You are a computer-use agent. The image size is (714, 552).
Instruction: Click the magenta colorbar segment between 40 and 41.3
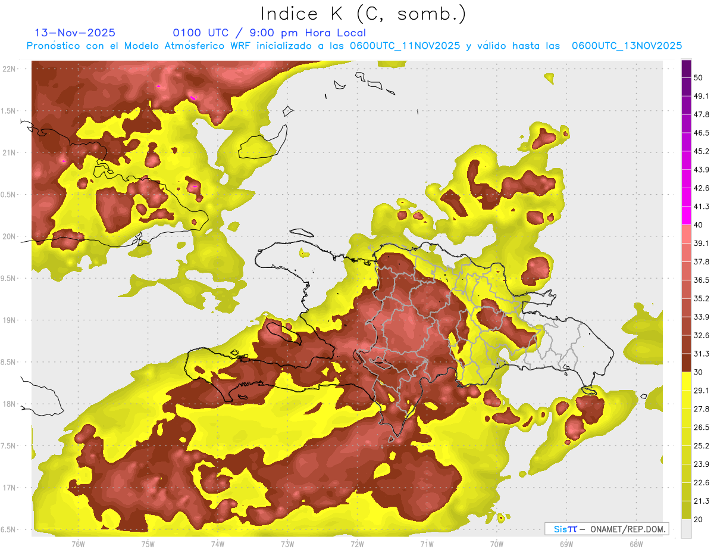point(687,216)
